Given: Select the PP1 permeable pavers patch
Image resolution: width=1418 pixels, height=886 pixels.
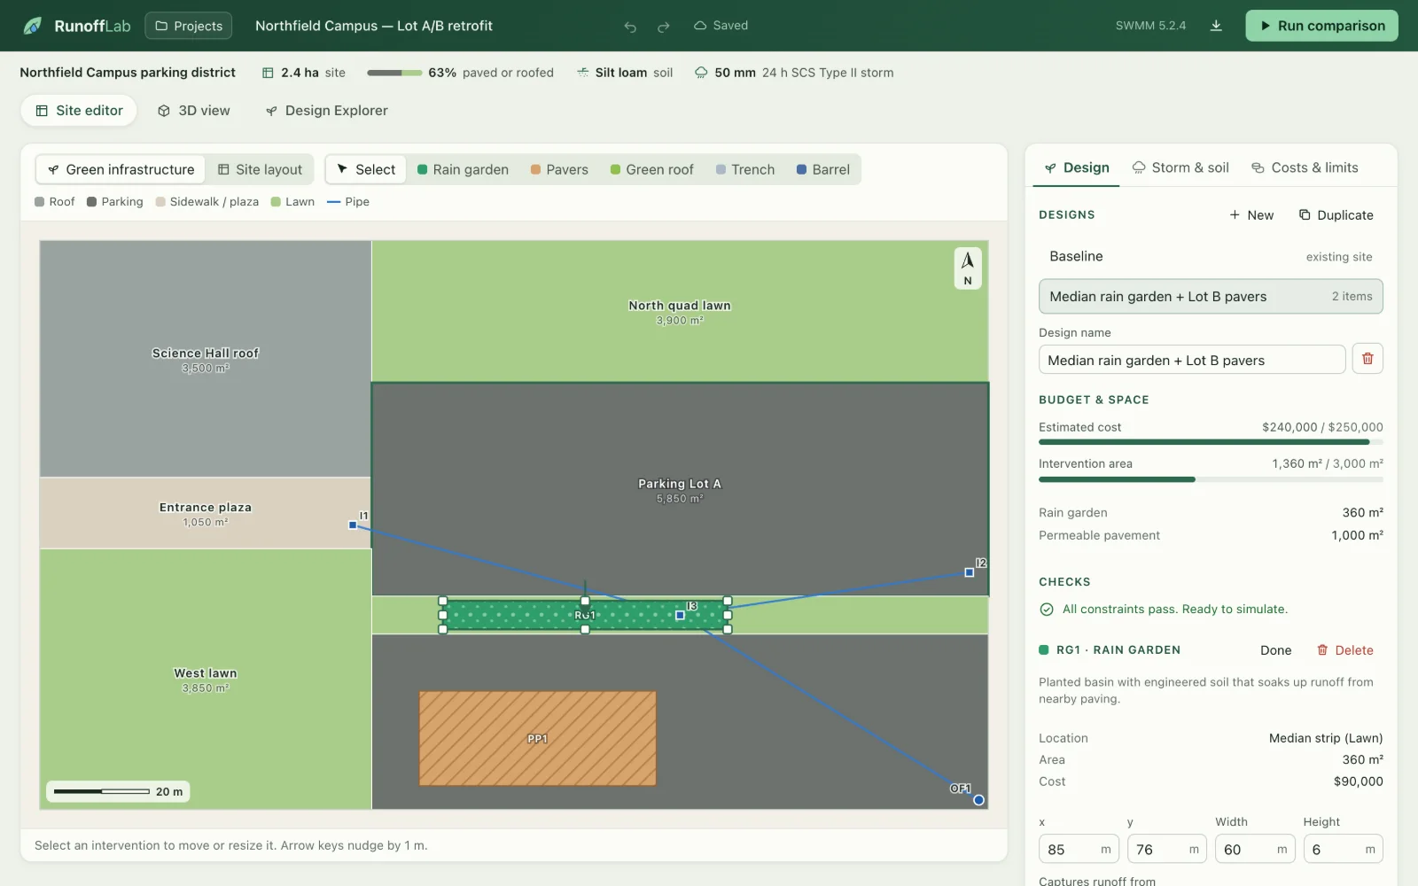Looking at the screenshot, I should [x=537, y=739].
